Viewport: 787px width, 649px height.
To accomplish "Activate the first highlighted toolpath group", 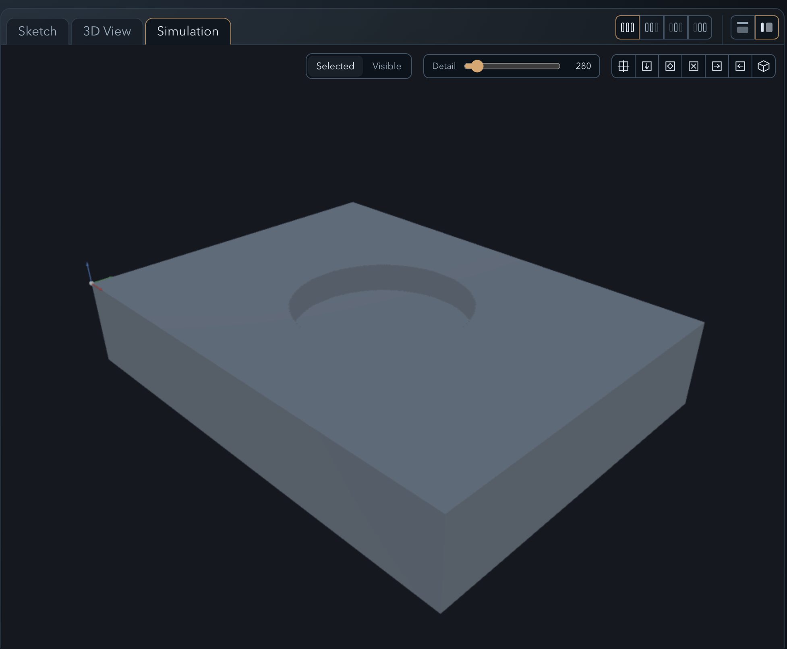I will (627, 27).
